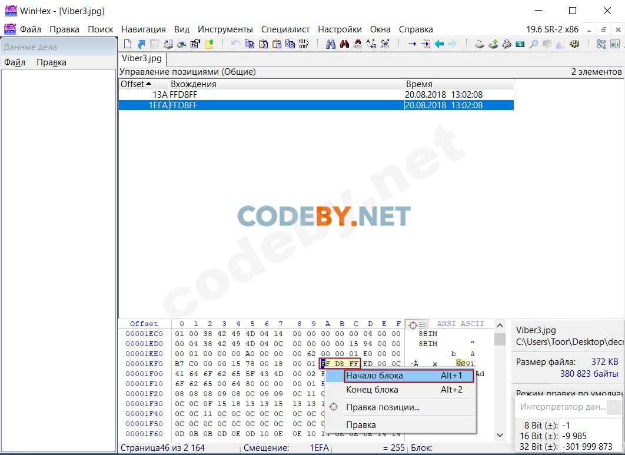
Task: Click the Modify data 101/010 icon
Action: pyautogui.click(x=303, y=44)
